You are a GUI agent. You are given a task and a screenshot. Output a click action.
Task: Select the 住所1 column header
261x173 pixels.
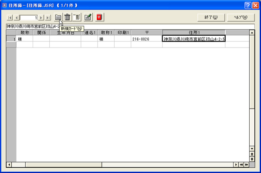click(194, 33)
